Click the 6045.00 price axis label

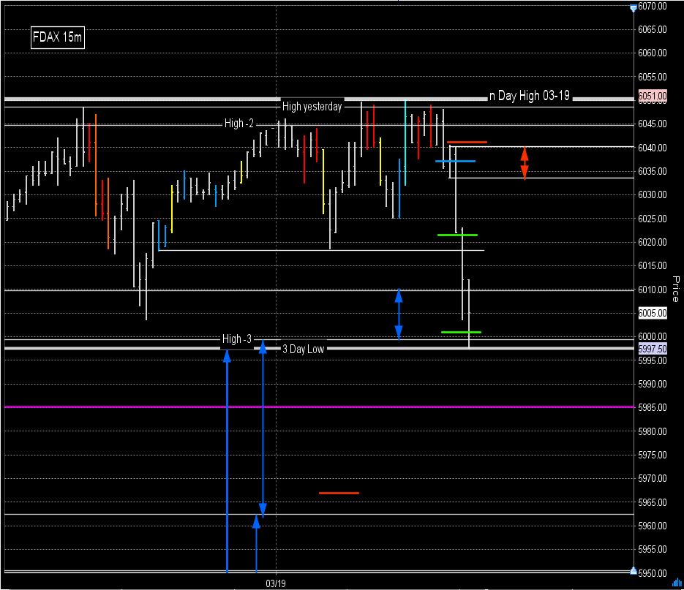(653, 124)
